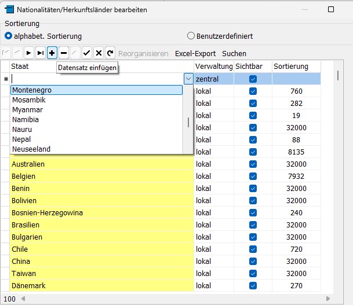The image size is (353, 305).
Task: Toggle Sichtbar checkbox for Dänemark
Action: 253,286
